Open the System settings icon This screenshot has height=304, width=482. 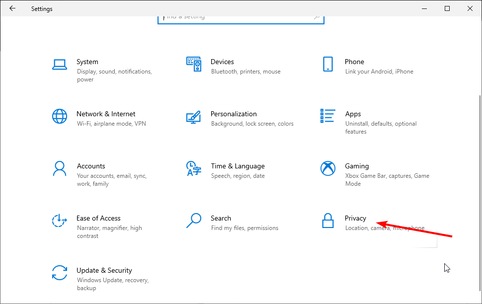click(60, 65)
